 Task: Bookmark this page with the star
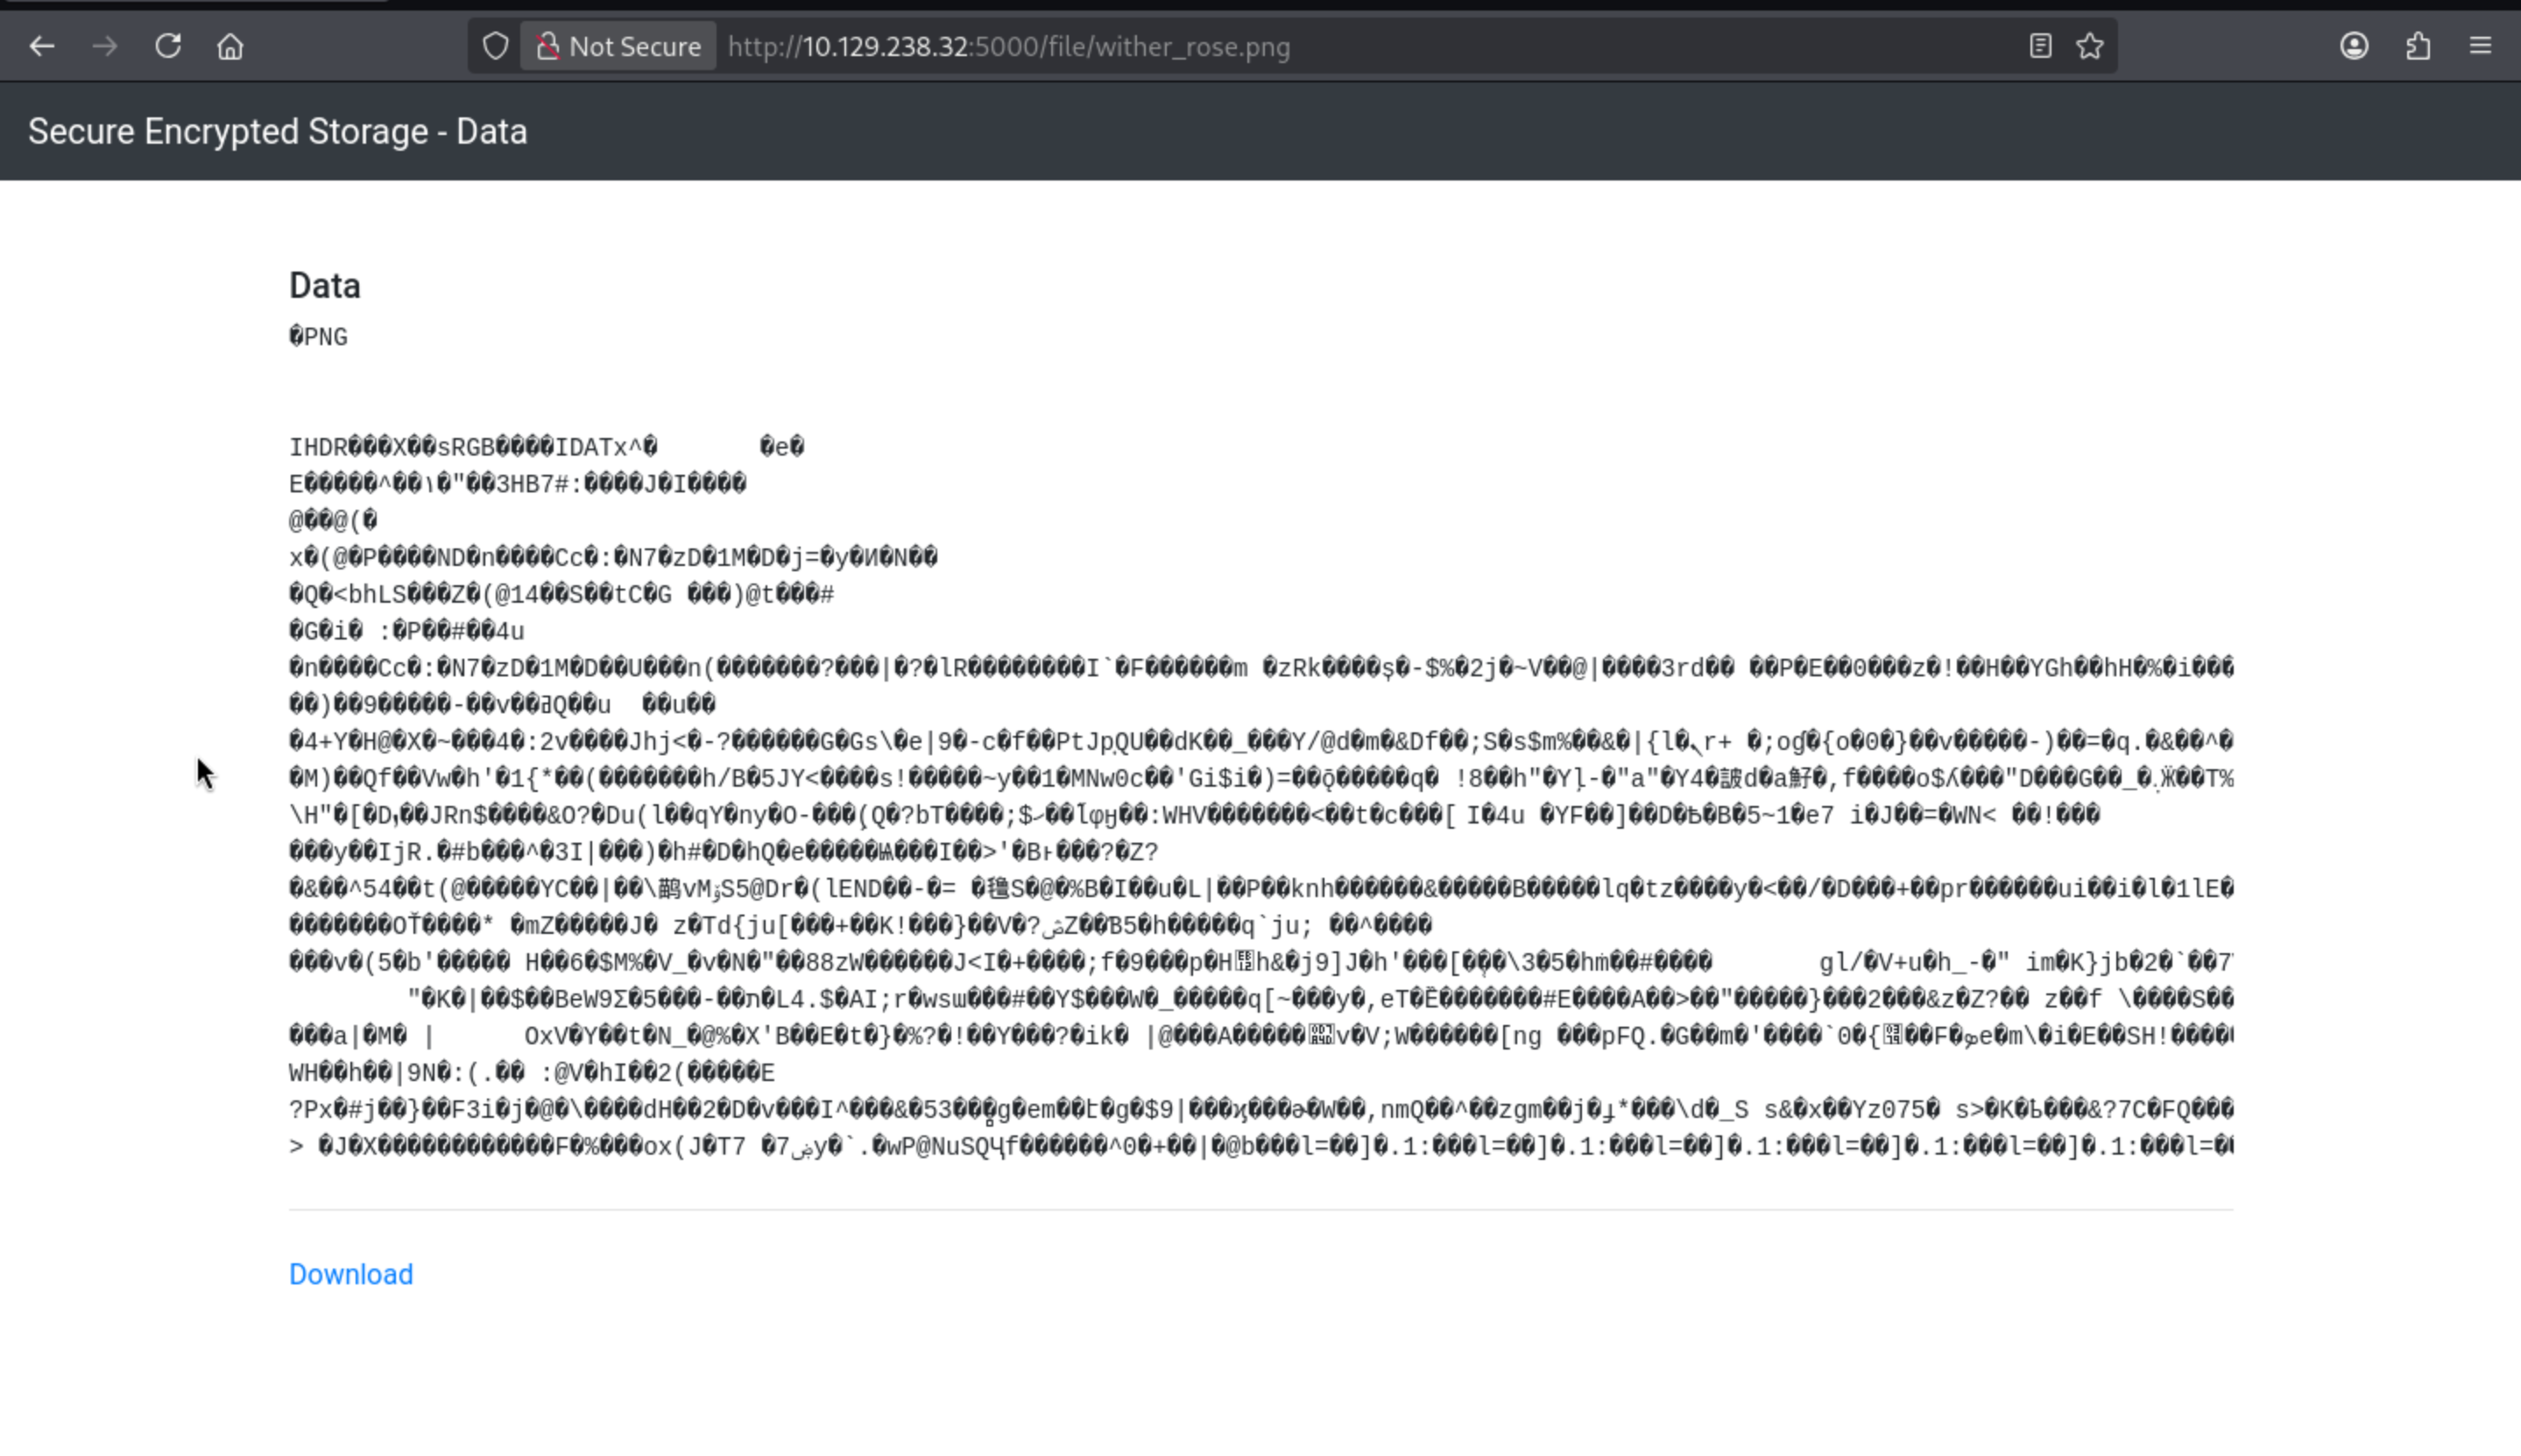[x=2090, y=46]
